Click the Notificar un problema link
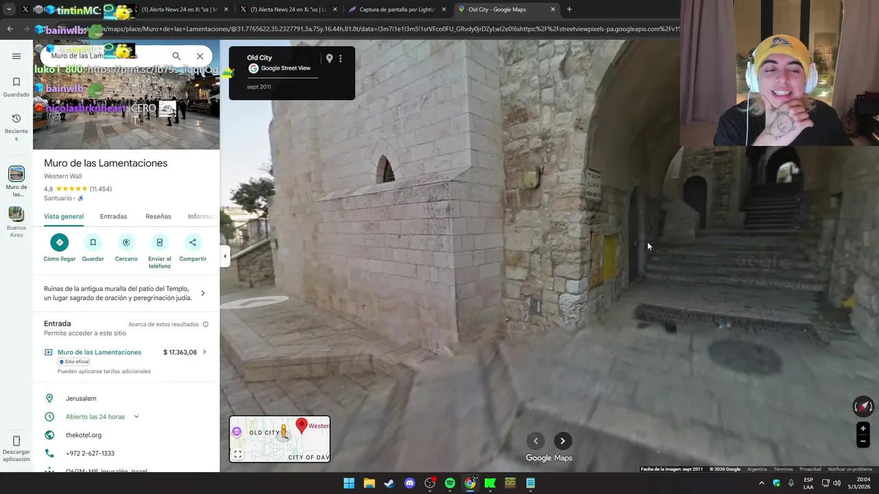 850,469
